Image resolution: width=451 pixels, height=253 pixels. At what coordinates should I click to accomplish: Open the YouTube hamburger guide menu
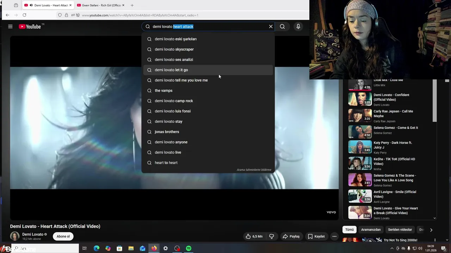tap(10, 26)
